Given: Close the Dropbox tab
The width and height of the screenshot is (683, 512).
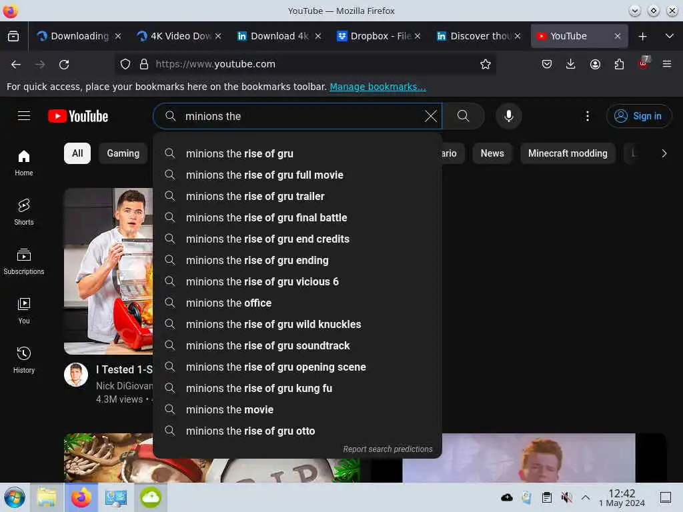Looking at the screenshot, I should point(418,36).
